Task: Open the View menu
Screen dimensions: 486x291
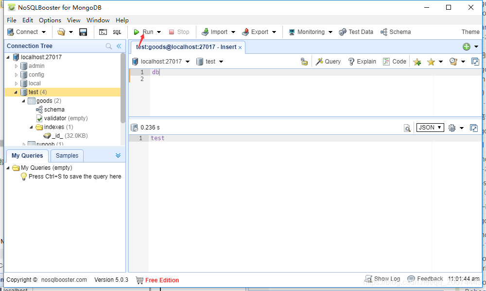Action: click(x=74, y=20)
